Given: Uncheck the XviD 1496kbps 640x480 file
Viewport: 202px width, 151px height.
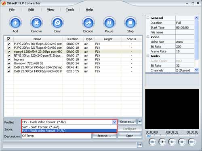Looking at the screenshot, I should [9, 71].
